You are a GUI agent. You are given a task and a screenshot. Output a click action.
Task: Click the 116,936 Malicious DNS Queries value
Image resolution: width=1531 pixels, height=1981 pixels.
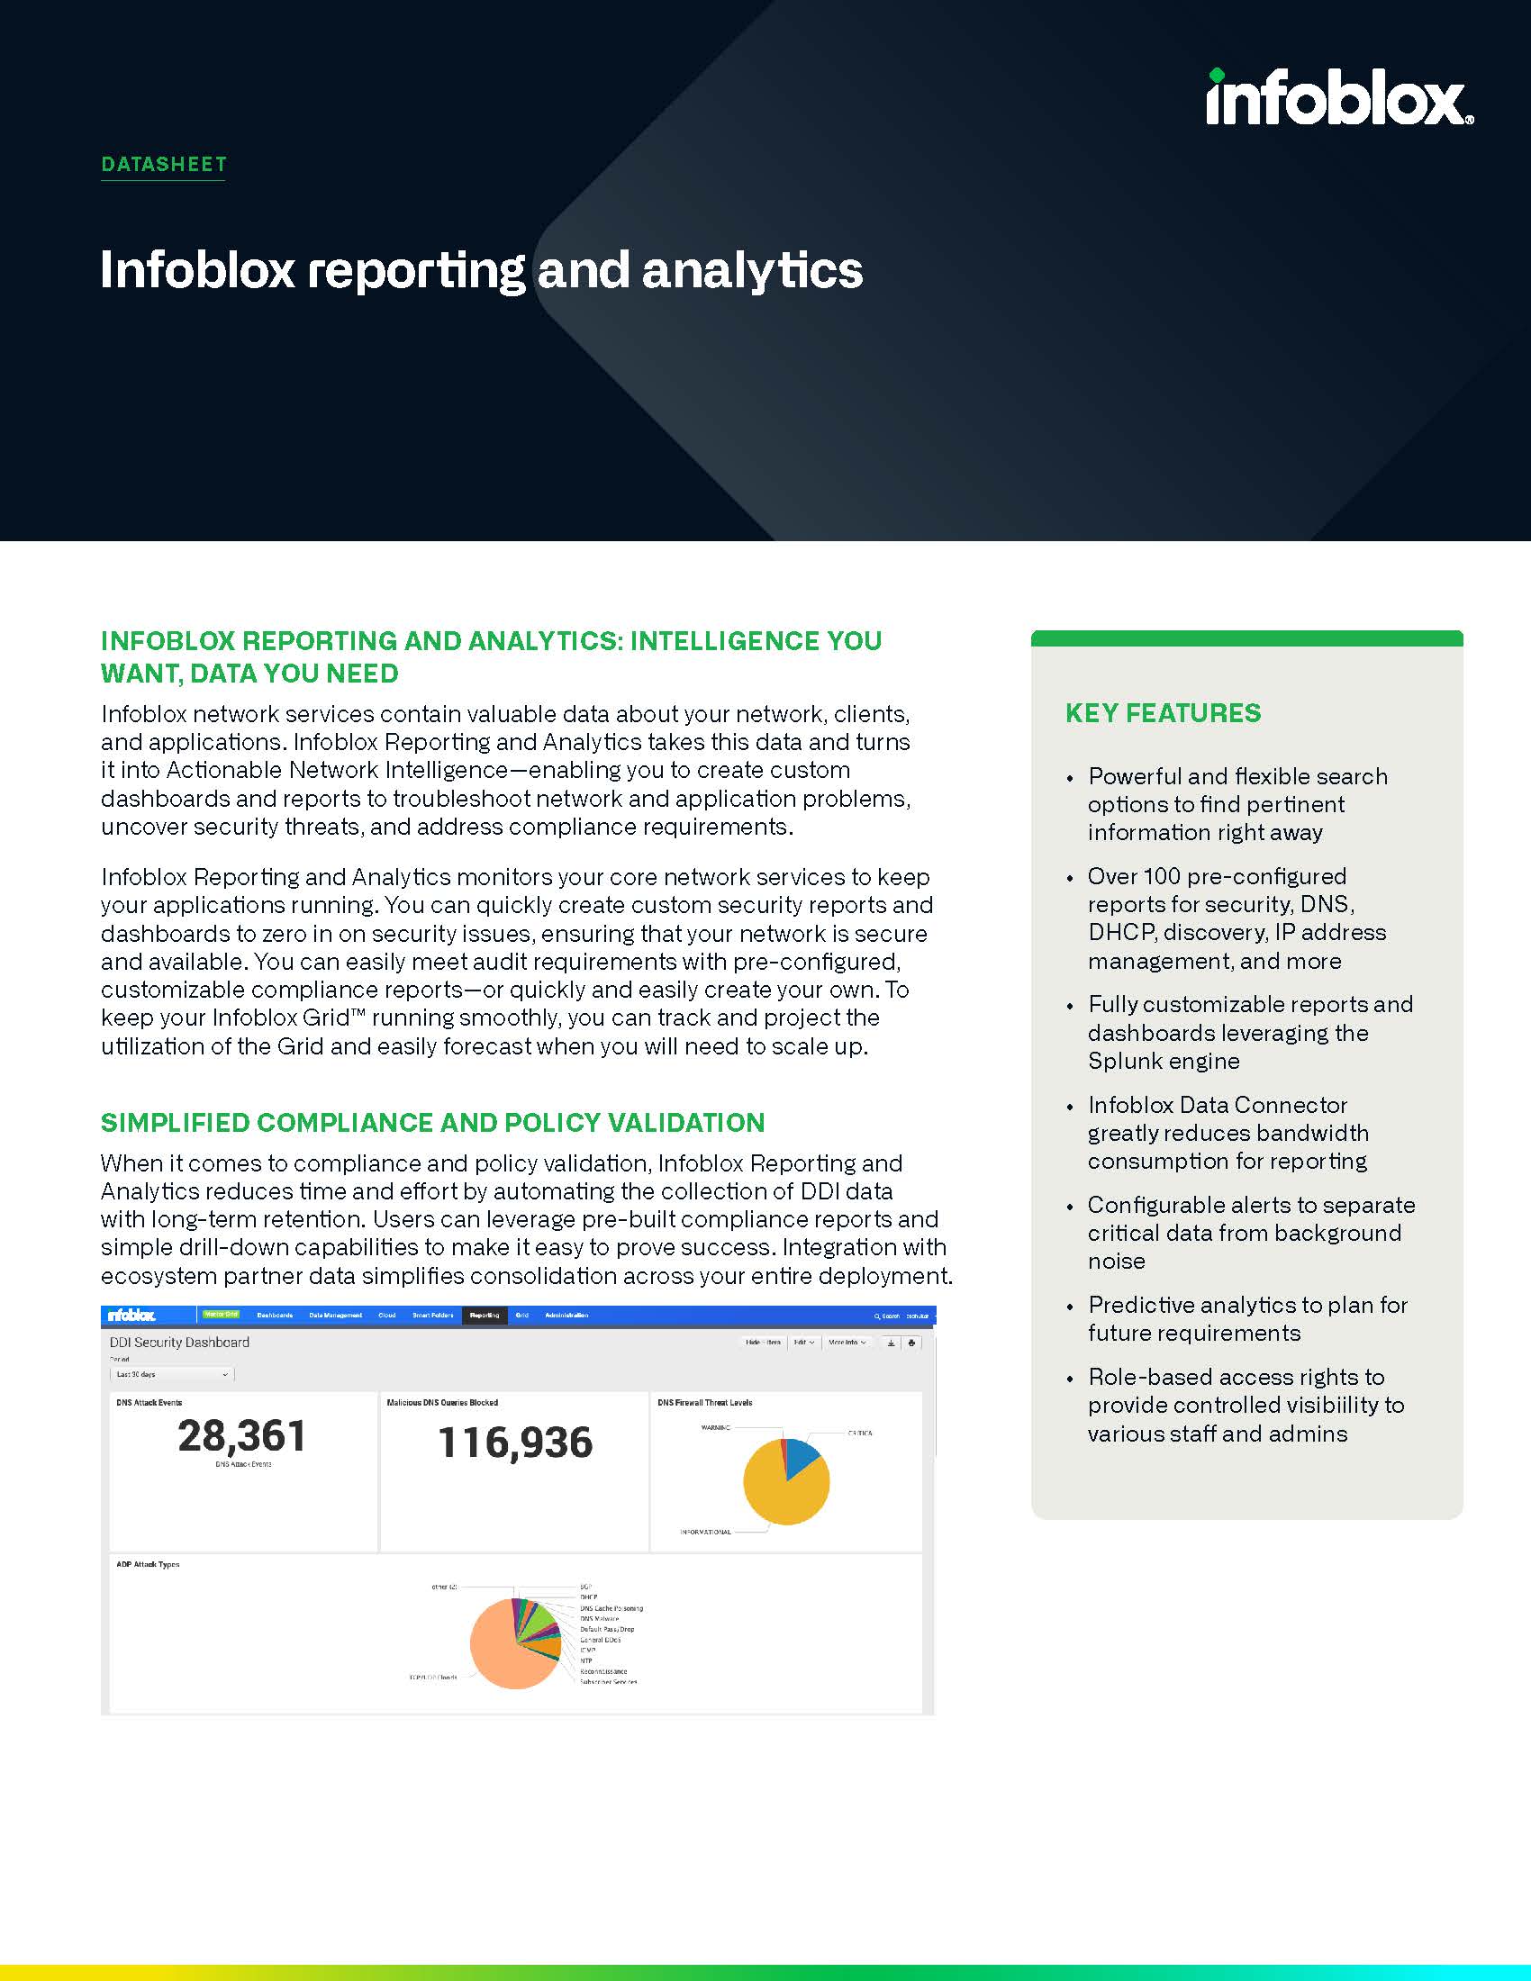click(x=515, y=1443)
